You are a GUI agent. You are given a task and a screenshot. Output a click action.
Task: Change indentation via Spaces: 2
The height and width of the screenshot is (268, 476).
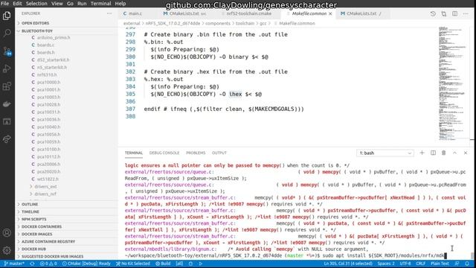pyautogui.click(x=386, y=264)
